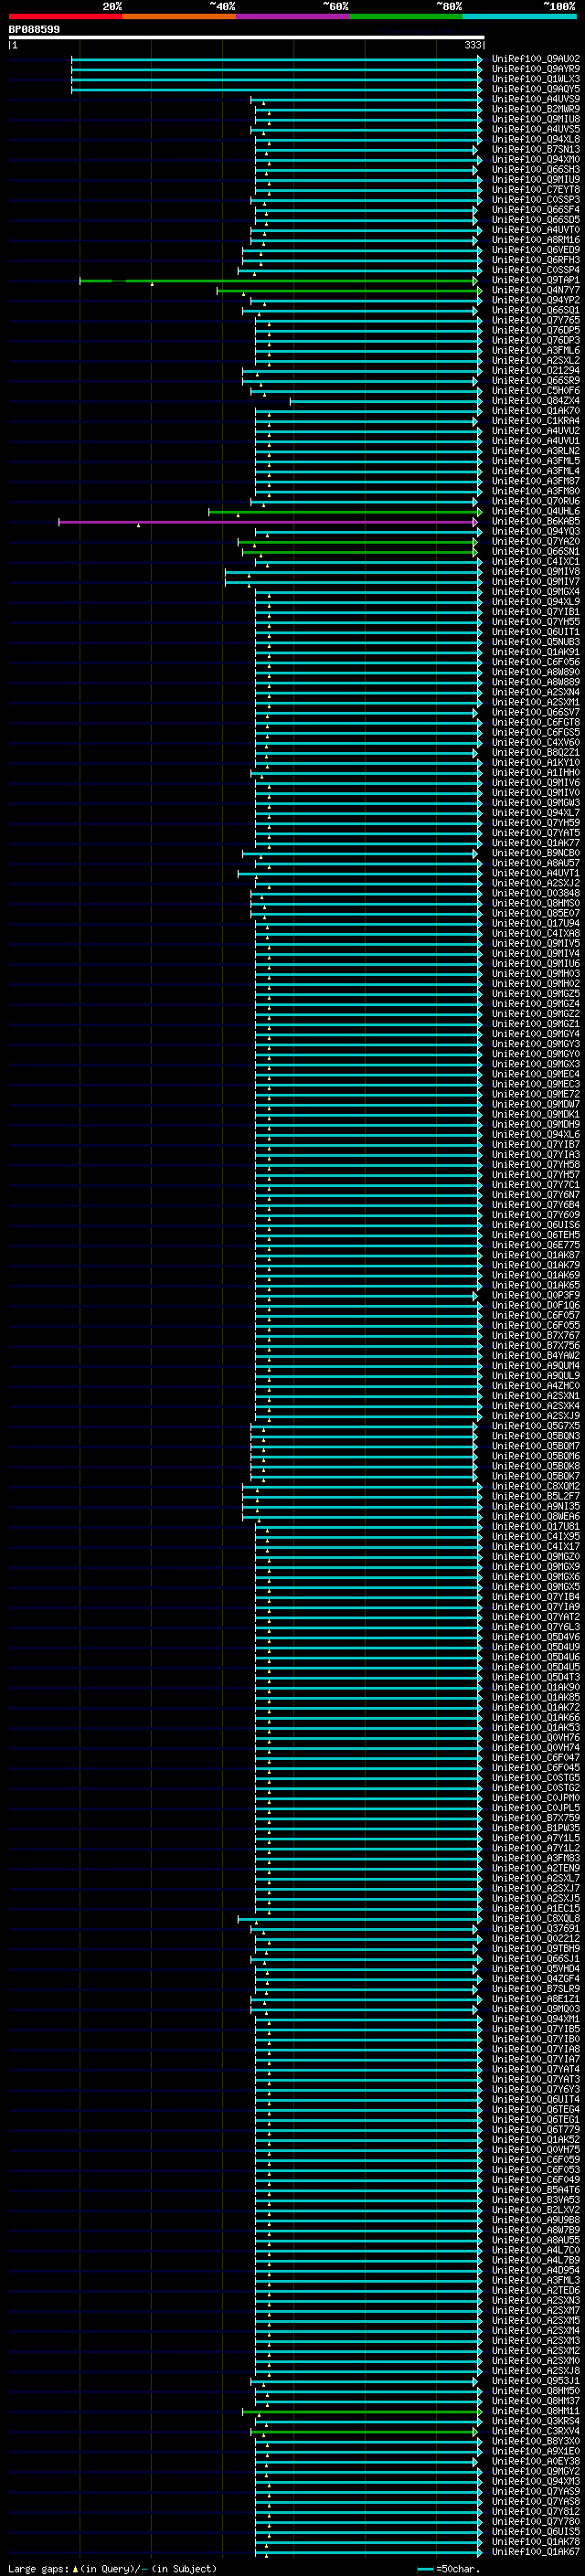The width and height of the screenshot is (585, 2576).
Task: Select the UniRef100_A1KY10 entry
Action: click(x=536, y=762)
